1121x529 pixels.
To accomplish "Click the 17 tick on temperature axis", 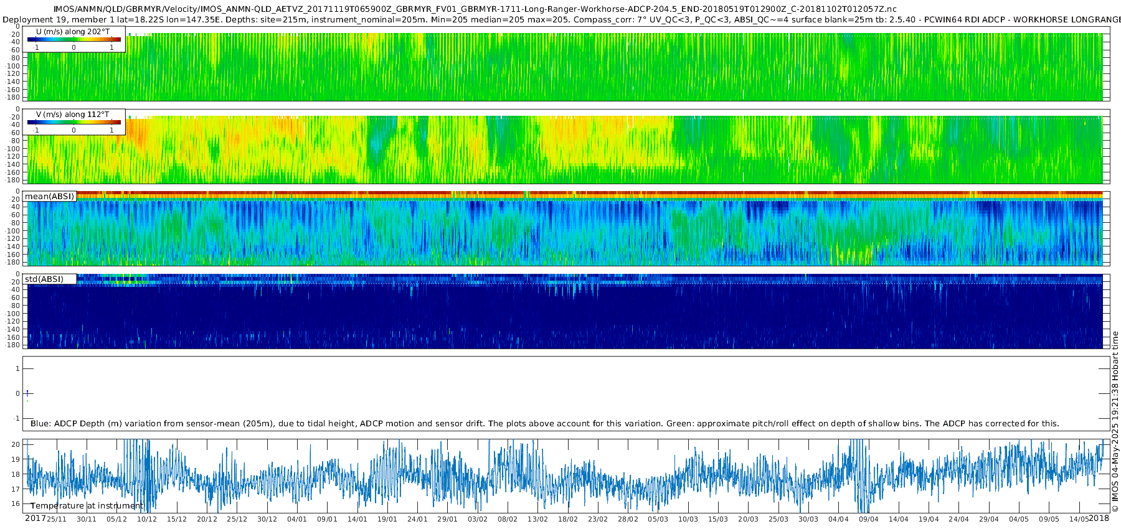I will [x=16, y=489].
